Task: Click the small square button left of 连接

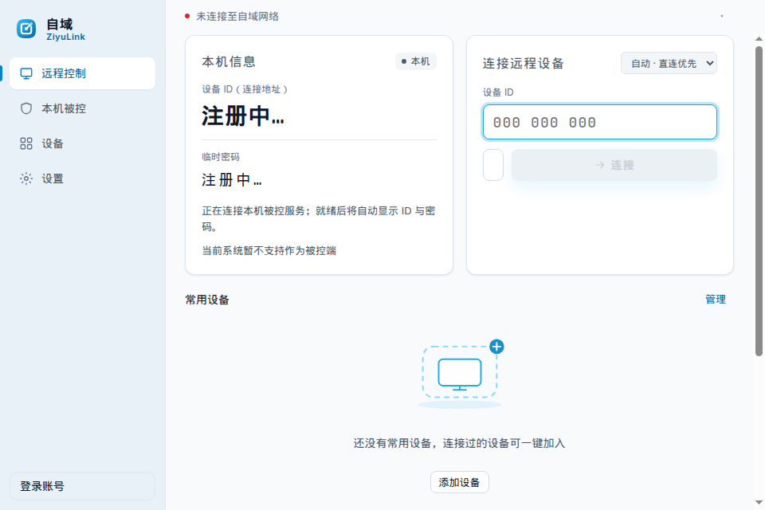Action: click(x=493, y=165)
